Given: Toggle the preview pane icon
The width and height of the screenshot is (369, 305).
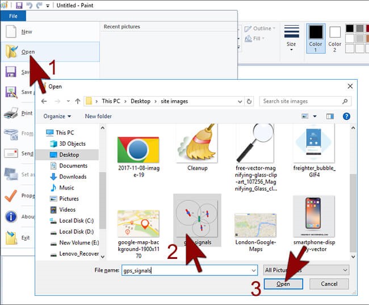Looking at the screenshot, I should 330,116.
